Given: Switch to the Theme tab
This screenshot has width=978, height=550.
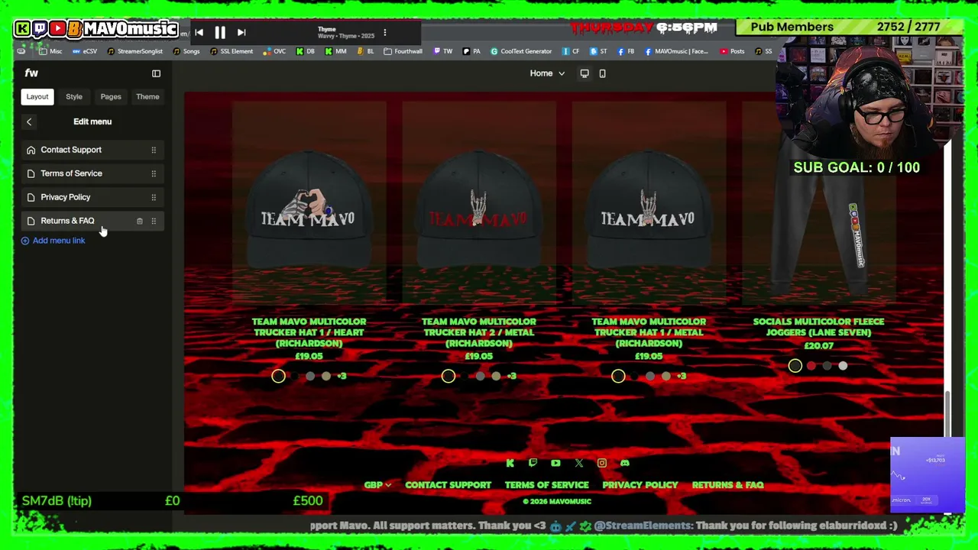Looking at the screenshot, I should 147,97.
